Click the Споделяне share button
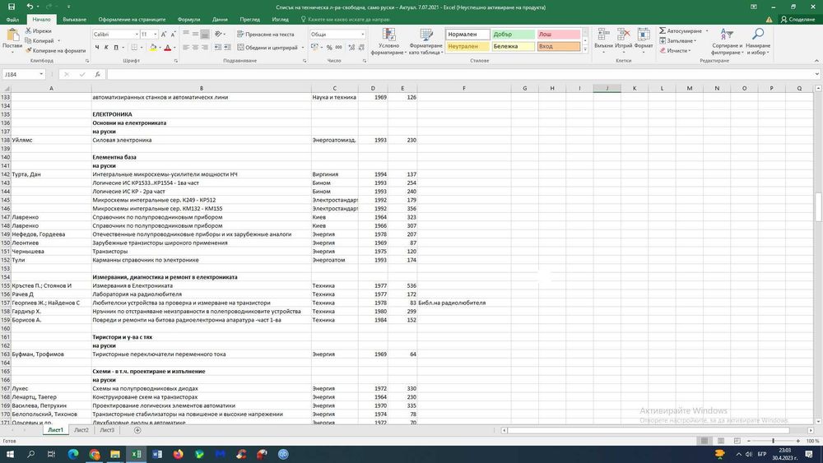 797,20
